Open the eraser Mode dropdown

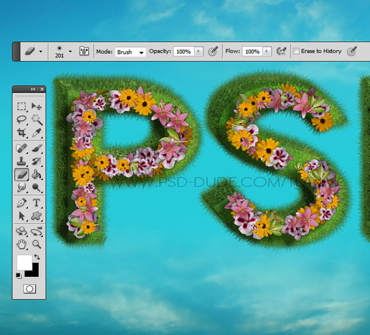[130, 52]
